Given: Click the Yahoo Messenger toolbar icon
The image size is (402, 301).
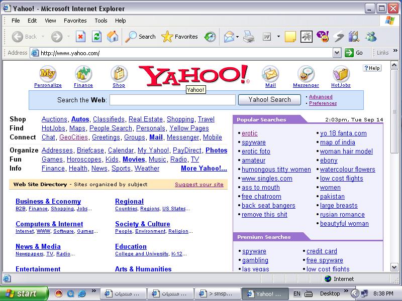Looking at the screenshot, I should [323, 36].
